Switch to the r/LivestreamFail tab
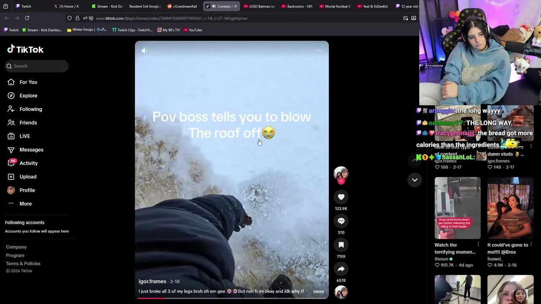Viewport: 541px width, 304px height. click(182, 6)
